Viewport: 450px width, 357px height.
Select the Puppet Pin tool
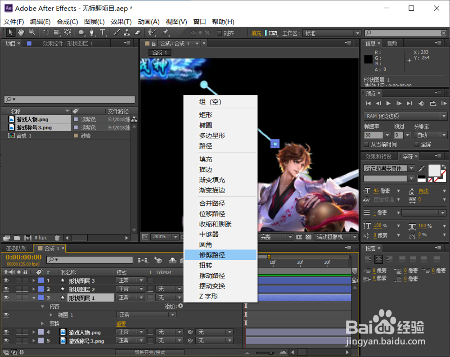165,32
